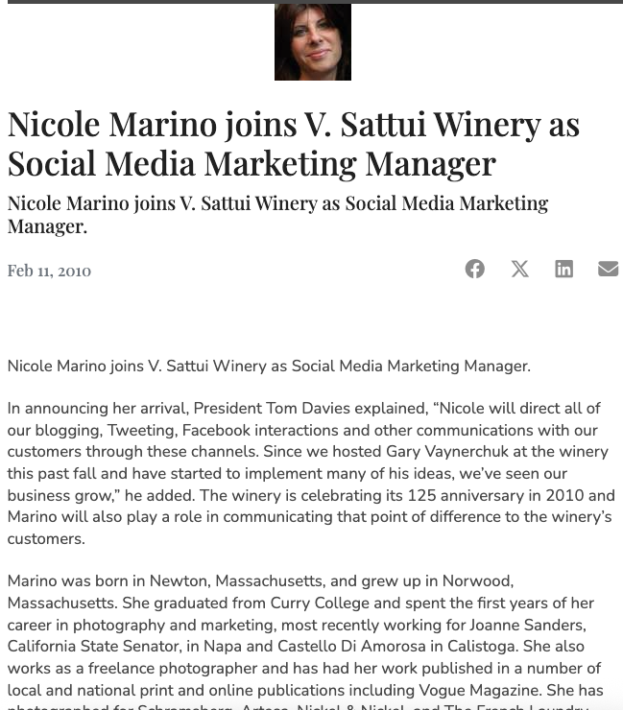Click the subheadline ending with 'Manager.'
Viewport: 623px width, 710px height.
pos(277,215)
